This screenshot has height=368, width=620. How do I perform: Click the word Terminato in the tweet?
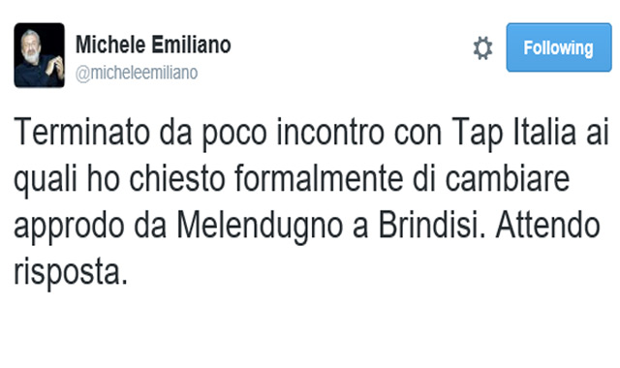[81, 132]
